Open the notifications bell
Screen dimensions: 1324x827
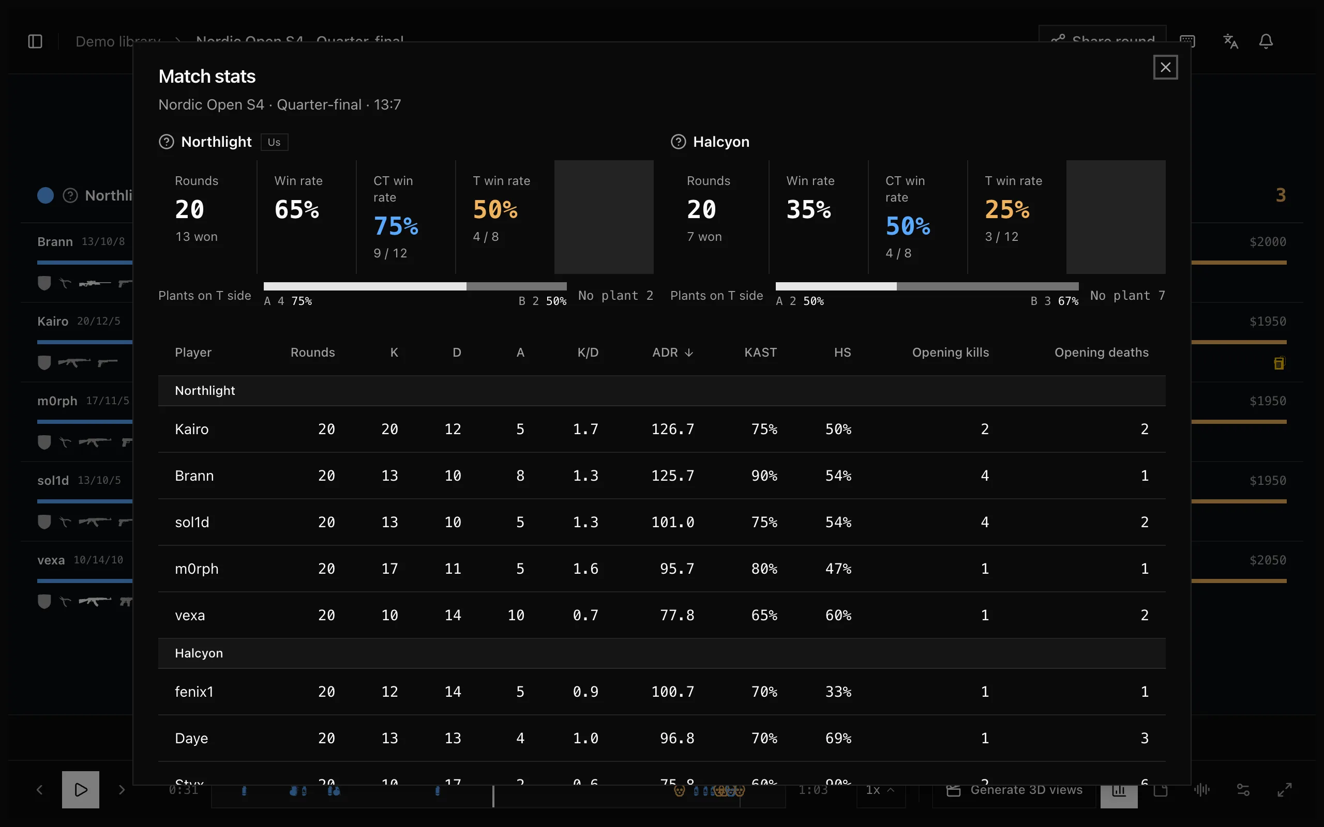point(1266,41)
